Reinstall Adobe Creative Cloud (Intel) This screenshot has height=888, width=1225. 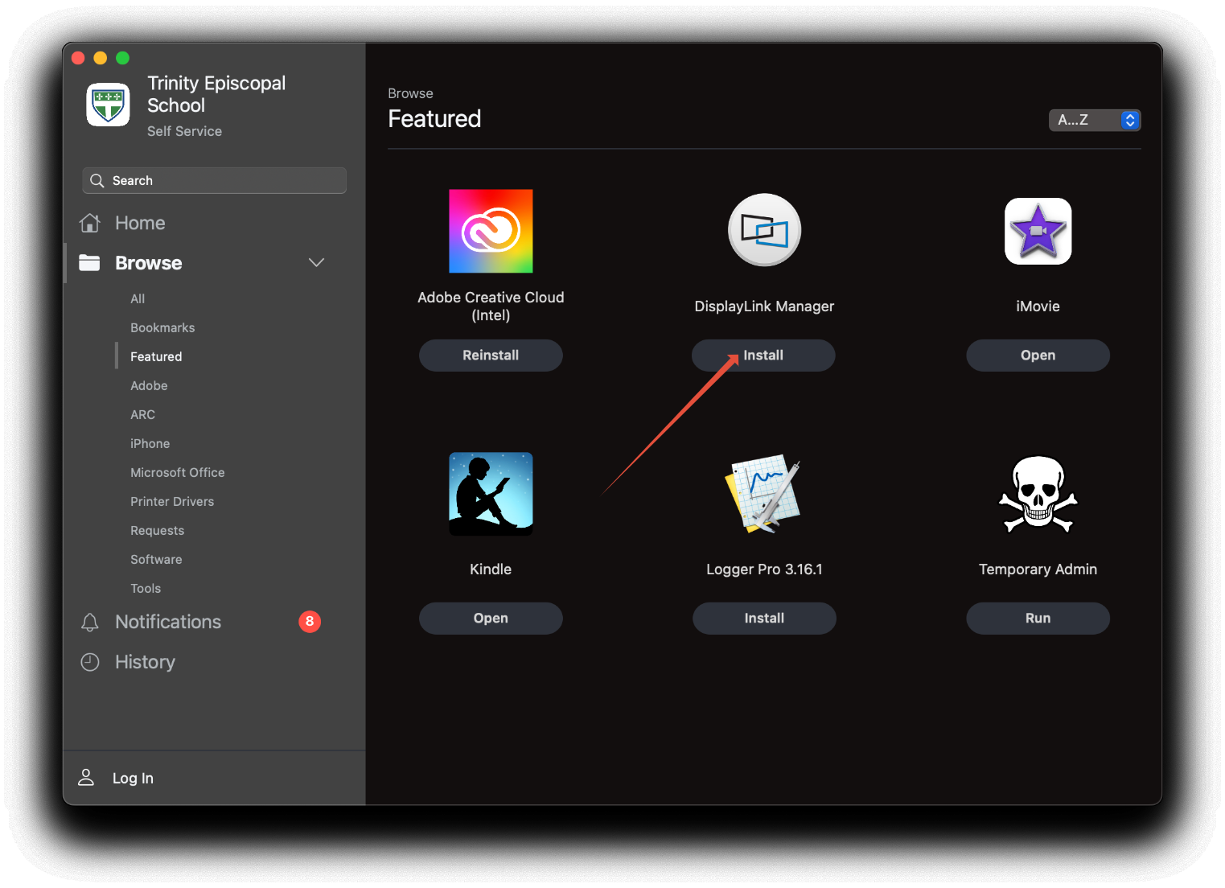(x=491, y=355)
